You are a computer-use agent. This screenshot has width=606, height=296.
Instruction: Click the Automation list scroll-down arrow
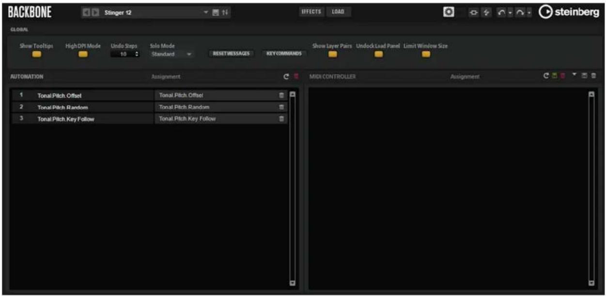tap(292, 283)
